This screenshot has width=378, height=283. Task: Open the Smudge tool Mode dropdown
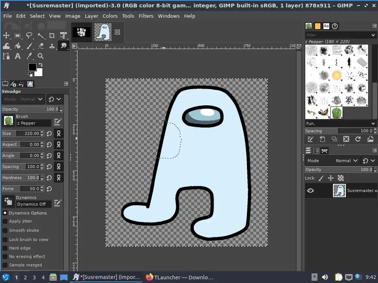[x=23, y=99]
